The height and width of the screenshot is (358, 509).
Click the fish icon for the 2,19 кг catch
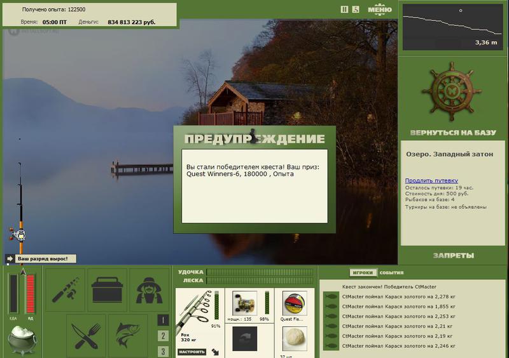pyautogui.click(x=331, y=336)
